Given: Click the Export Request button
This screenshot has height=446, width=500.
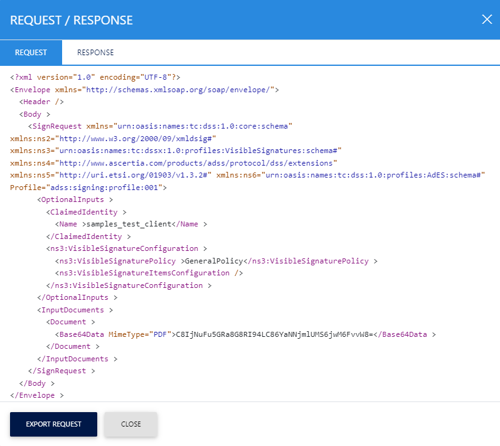Looking at the screenshot, I should click(x=53, y=424).
